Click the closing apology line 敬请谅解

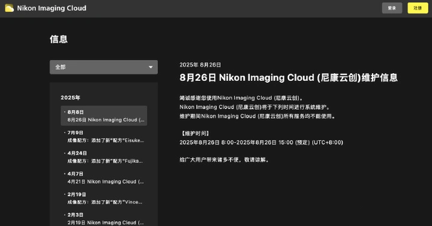tap(224, 160)
